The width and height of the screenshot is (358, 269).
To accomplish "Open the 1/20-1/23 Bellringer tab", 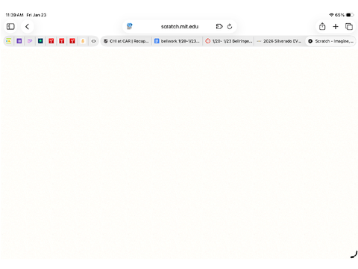I will point(228,41).
